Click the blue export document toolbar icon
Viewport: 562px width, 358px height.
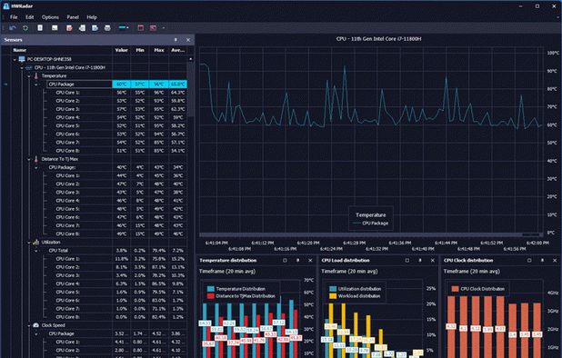coord(95,27)
